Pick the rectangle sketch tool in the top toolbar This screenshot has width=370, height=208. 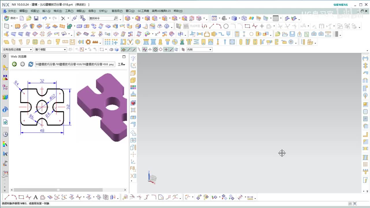pos(247,26)
